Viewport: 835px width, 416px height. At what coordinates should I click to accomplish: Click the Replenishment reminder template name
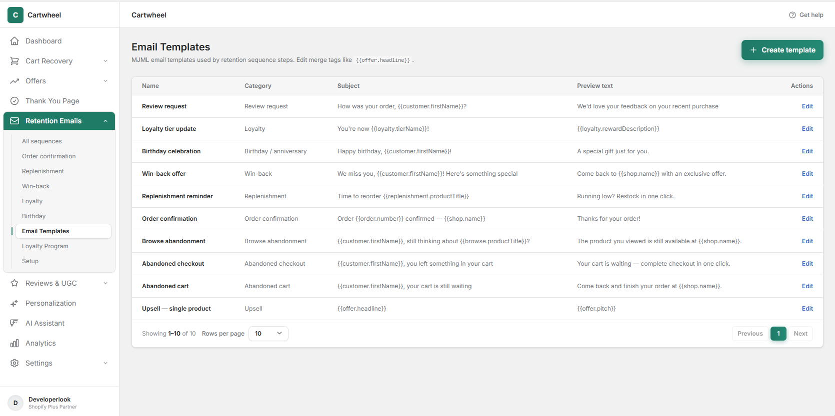[177, 196]
